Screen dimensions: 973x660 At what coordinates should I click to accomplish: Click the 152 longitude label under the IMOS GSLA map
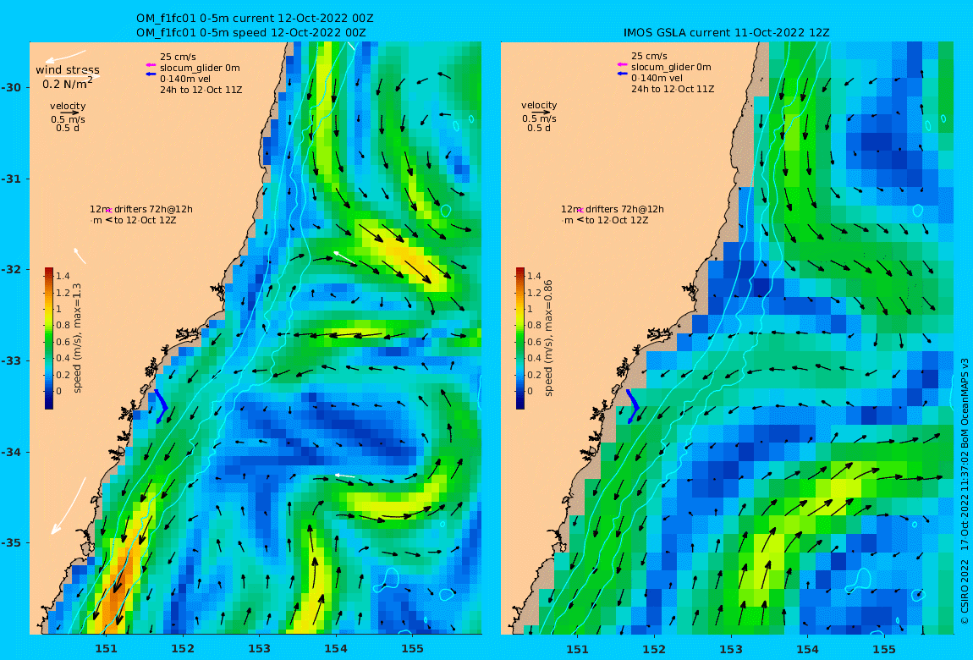[654, 649]
